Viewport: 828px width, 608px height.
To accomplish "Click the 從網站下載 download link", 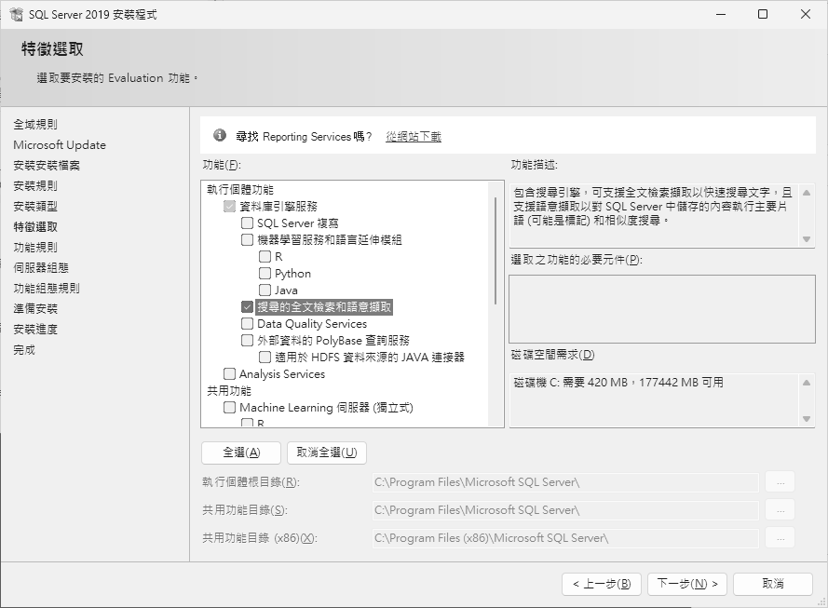I will pyautogui.click(x=414, y=137).
